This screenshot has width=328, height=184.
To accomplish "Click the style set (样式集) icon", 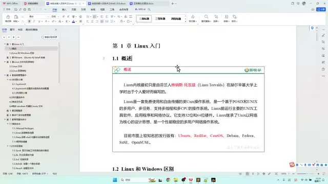I will click(193, 17).
